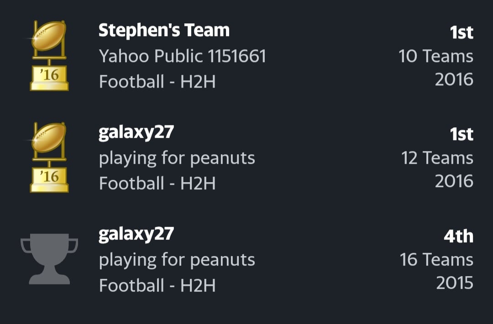The image size is (493, 324).
Task: Select the 16 Teams text
Action: [436, 260]
